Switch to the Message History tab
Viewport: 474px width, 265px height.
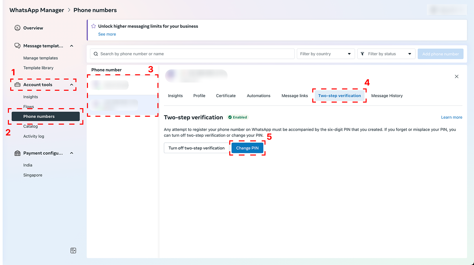pyautogui.click(x=387, y=96)
